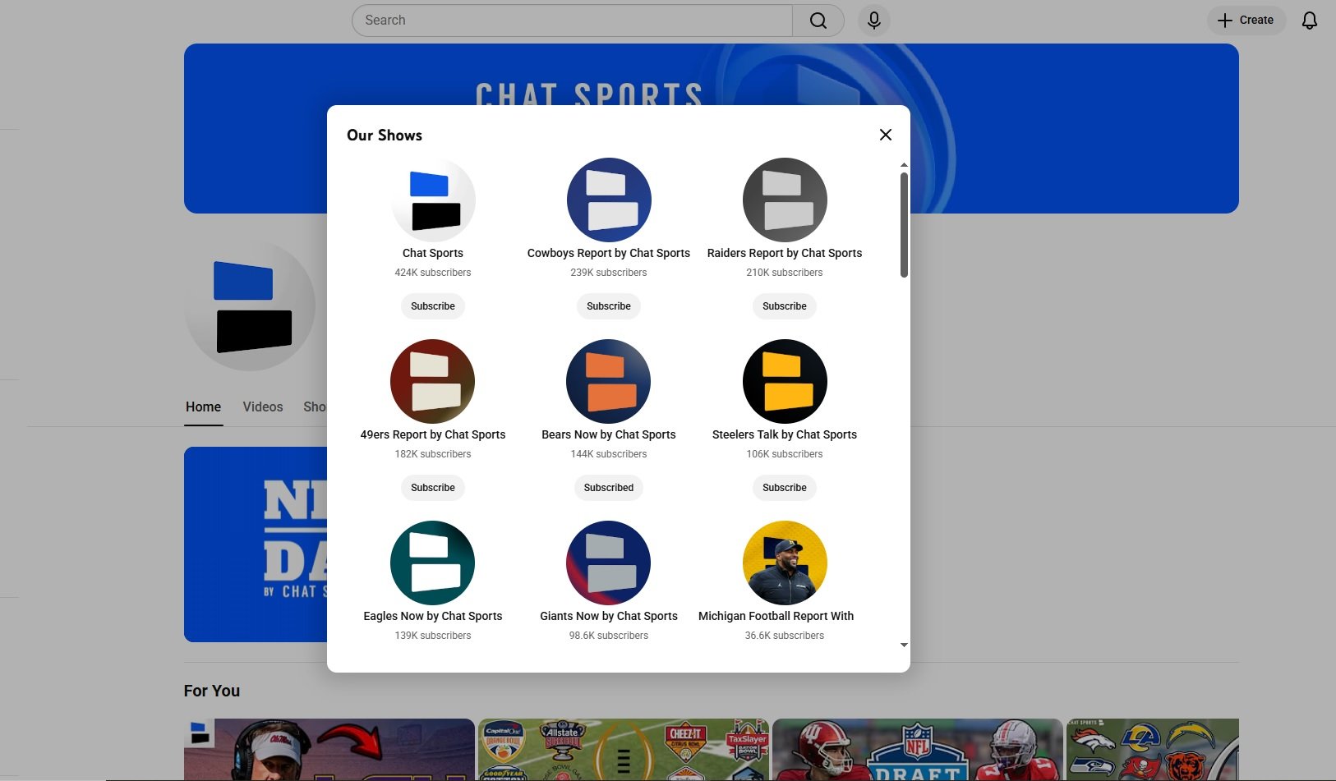
Task: Click the Chat Sports channel avatar
Action: (433, 200)
